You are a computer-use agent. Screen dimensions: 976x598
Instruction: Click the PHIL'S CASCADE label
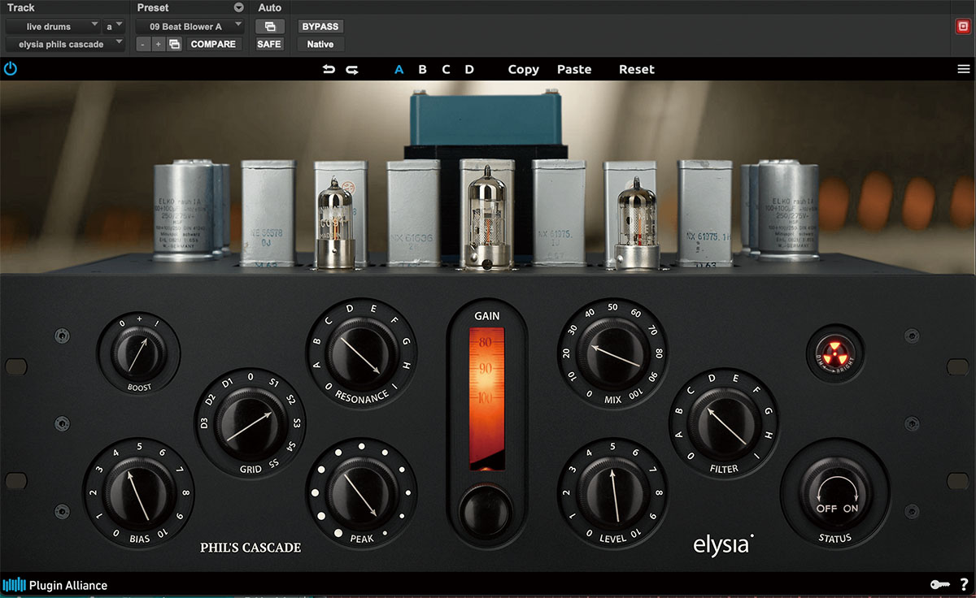[251, 548]
